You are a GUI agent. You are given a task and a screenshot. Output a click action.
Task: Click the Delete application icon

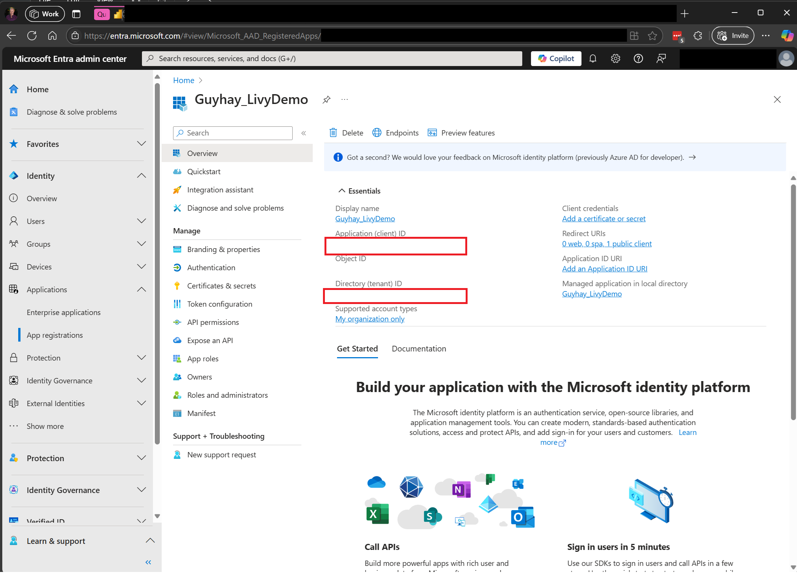[332, 132]
